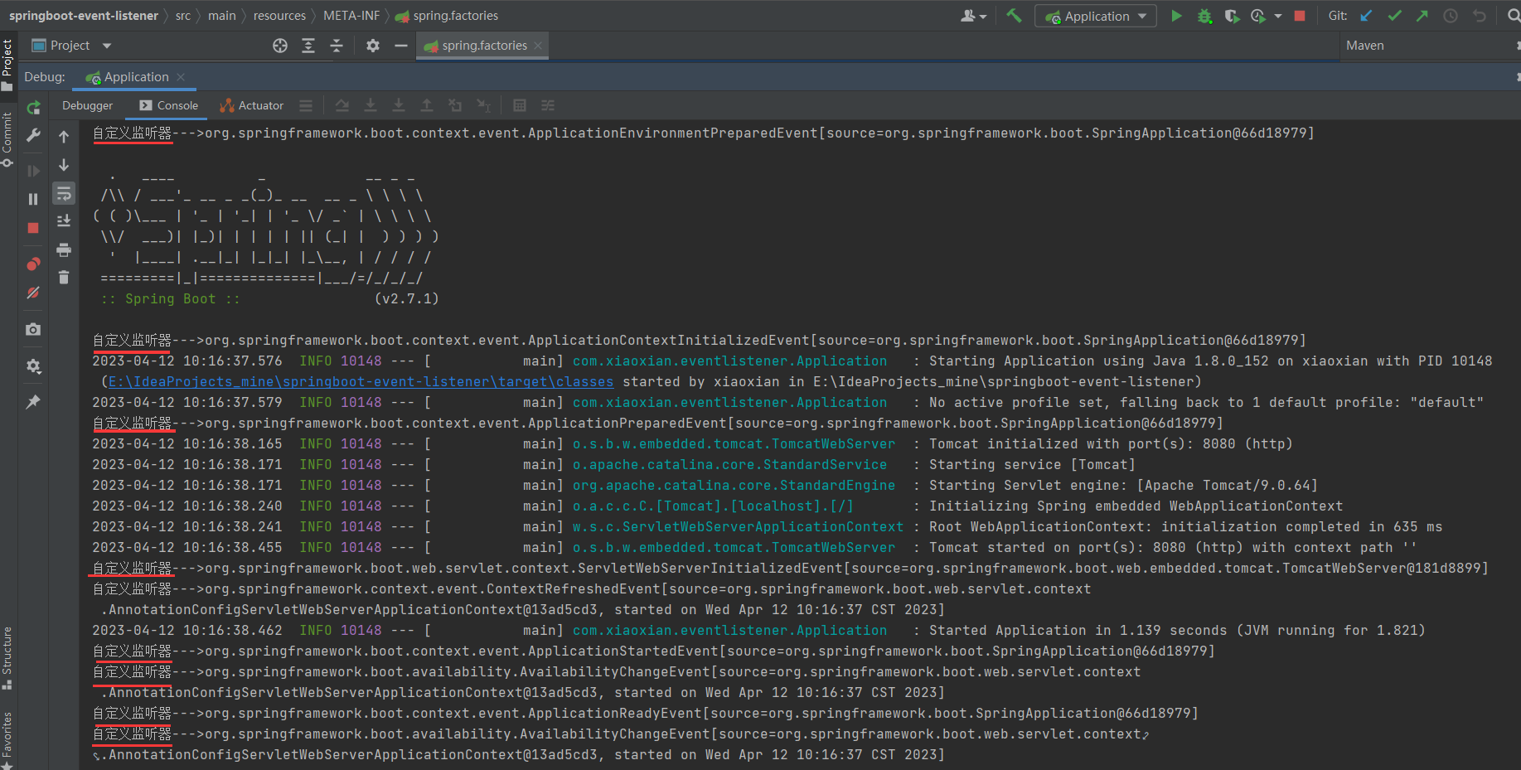
Task: Evaluate expression with the calculator icon
Action: tap(520, 105)
